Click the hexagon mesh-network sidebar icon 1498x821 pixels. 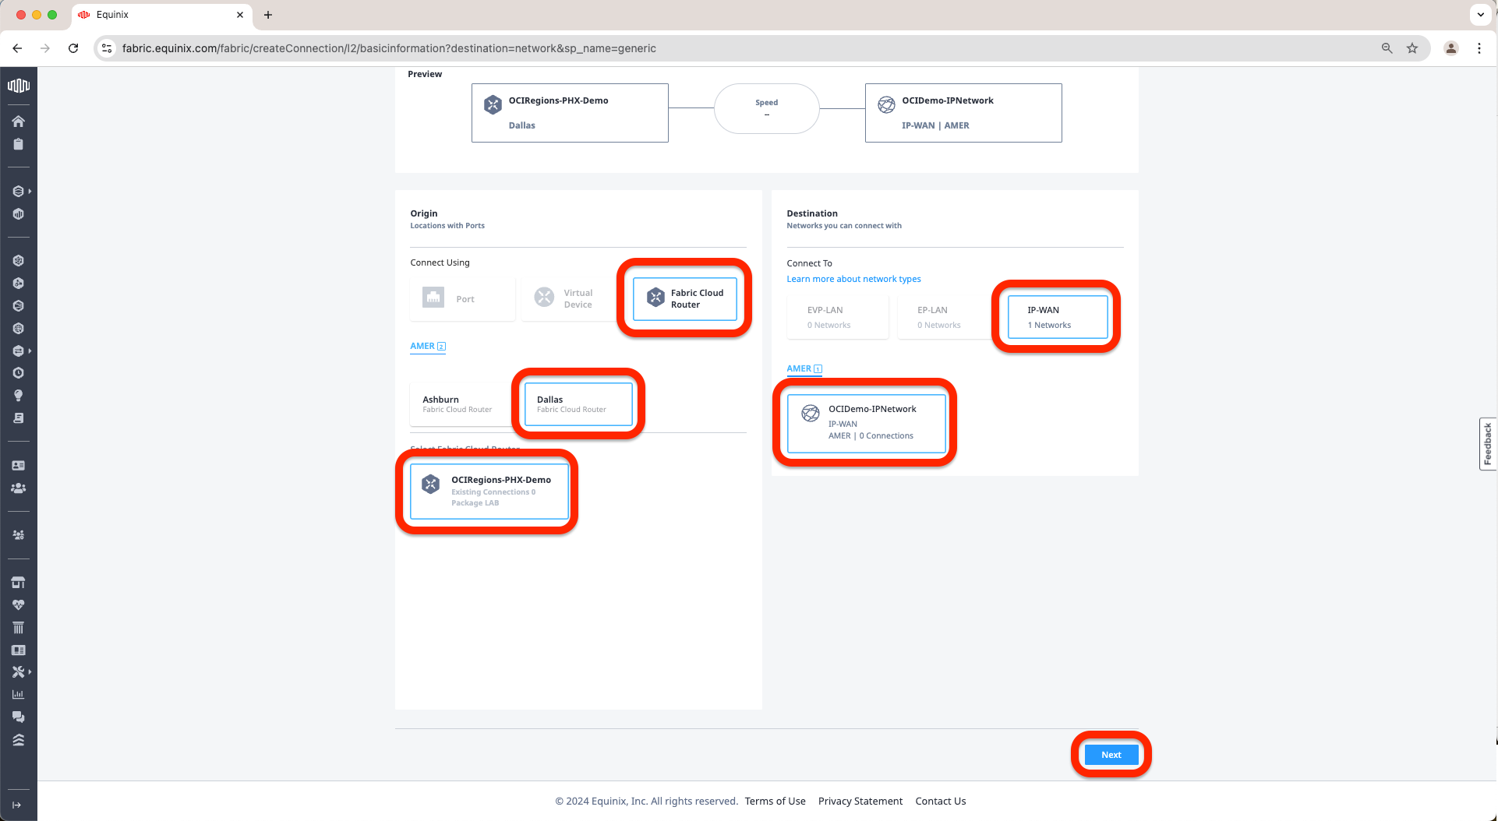pyautogui.click(x=19, y=261)
